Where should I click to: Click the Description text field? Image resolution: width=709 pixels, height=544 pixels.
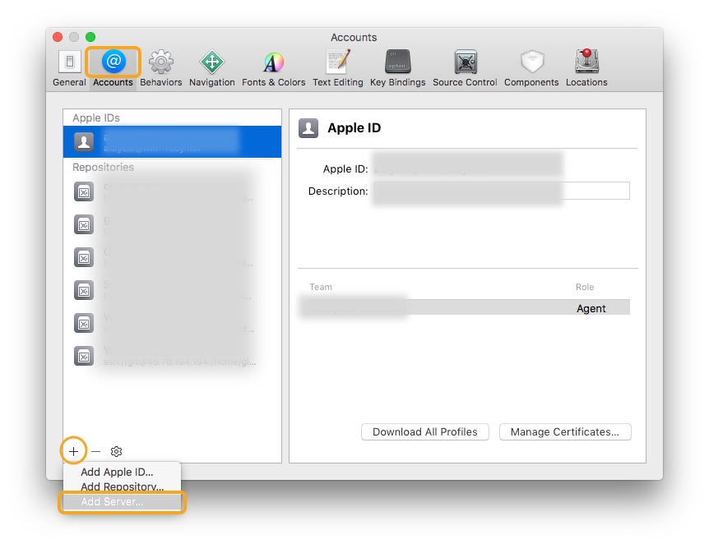(502, 191)
